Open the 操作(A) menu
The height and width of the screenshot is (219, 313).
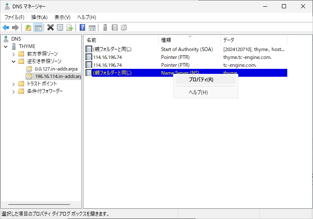39,17
